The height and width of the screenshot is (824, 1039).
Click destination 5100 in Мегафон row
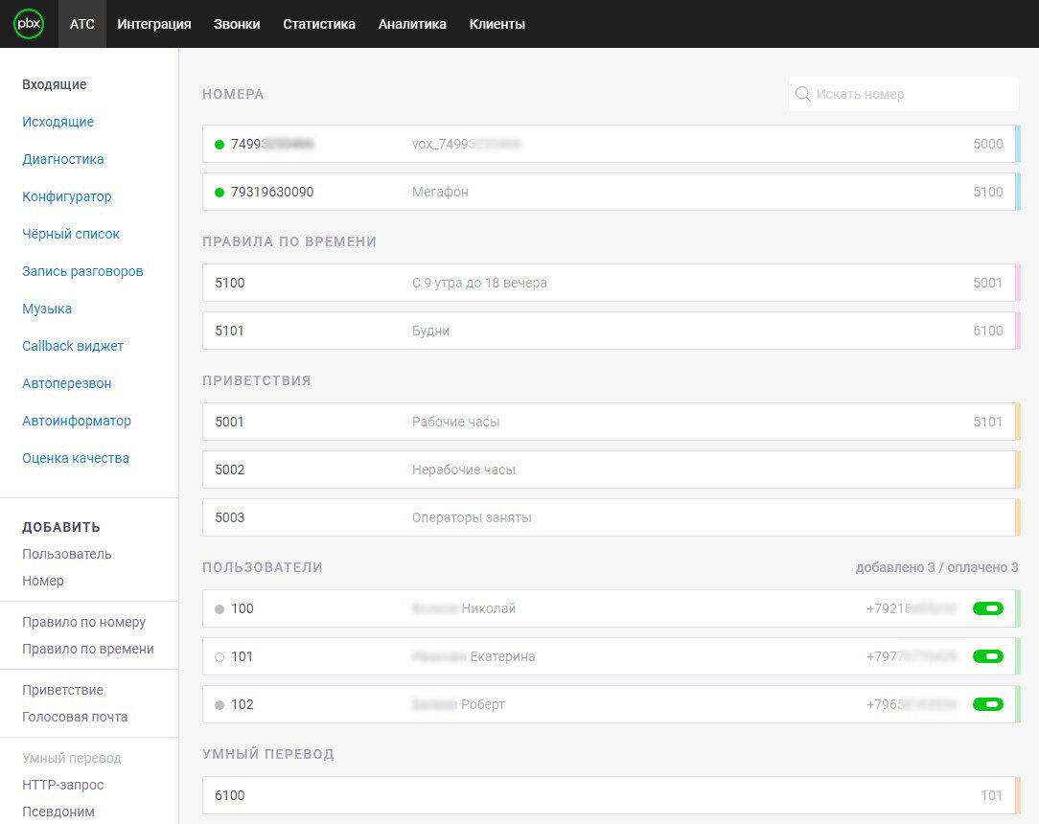click(988, 192)
